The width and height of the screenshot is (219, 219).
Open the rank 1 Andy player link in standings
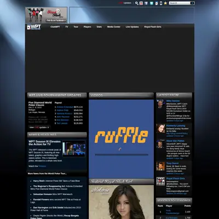(x=172, y=212)
